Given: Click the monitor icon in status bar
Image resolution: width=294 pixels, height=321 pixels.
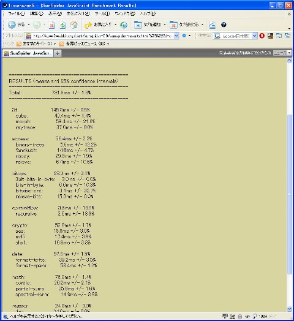Looking at the screenshot, I should pyautogui.click(x=225, y=316).
